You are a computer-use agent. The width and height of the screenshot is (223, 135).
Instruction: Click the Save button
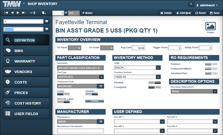(x=215, y=13)
